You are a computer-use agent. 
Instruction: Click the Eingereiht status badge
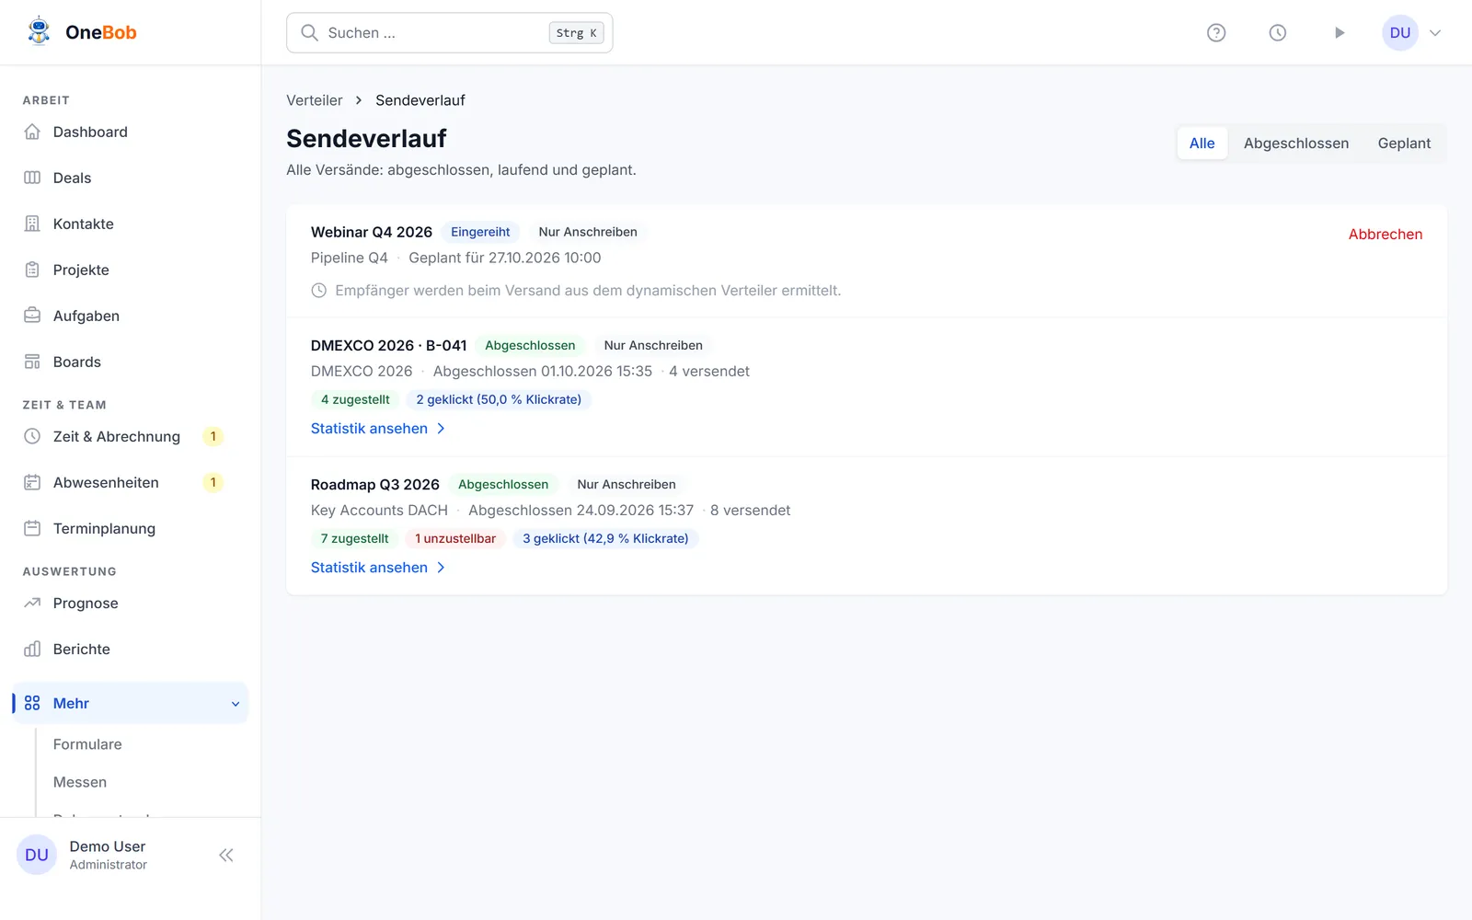tap(480, 232)
